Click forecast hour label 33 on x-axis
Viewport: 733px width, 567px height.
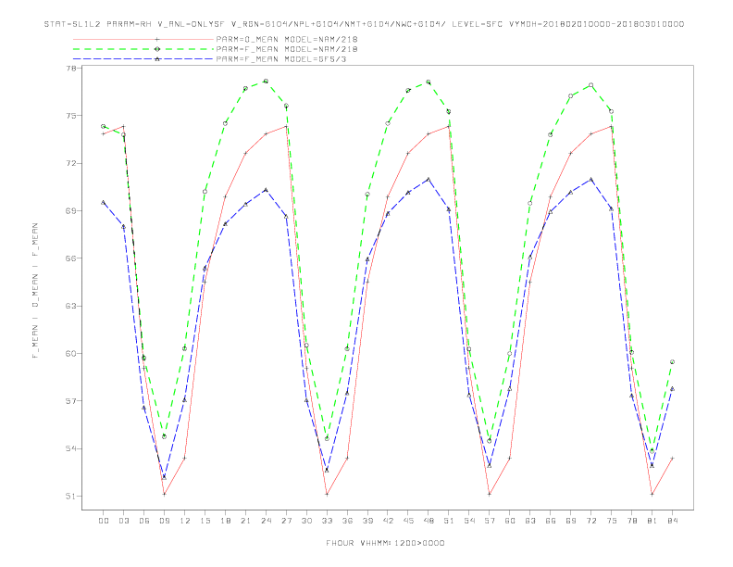327,521
